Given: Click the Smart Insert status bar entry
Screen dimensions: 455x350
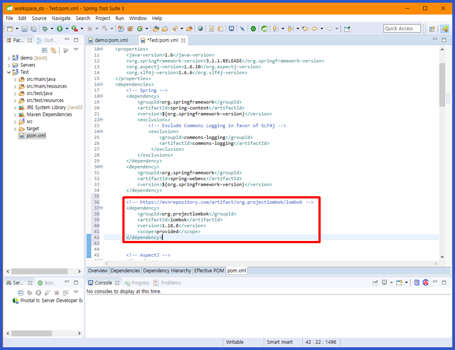Looking at the screenshot, I should coord(280,342).
